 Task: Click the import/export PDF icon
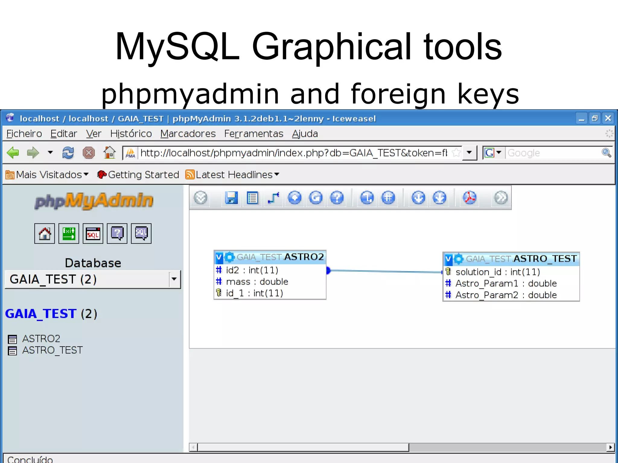470,198
